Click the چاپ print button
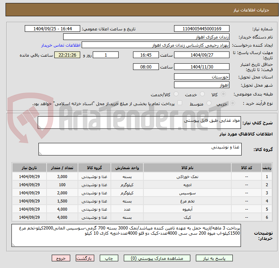279x268 pixels. (x=109, y=258)
